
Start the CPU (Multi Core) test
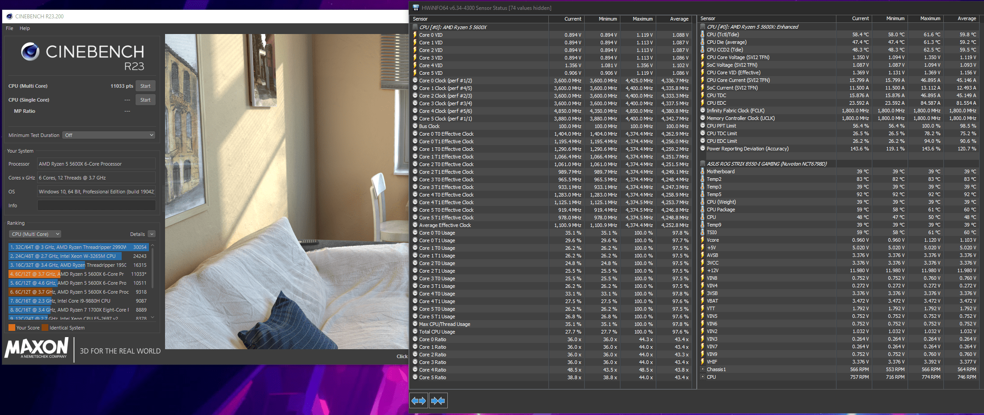pyautogui.click(x=145, y=86)
